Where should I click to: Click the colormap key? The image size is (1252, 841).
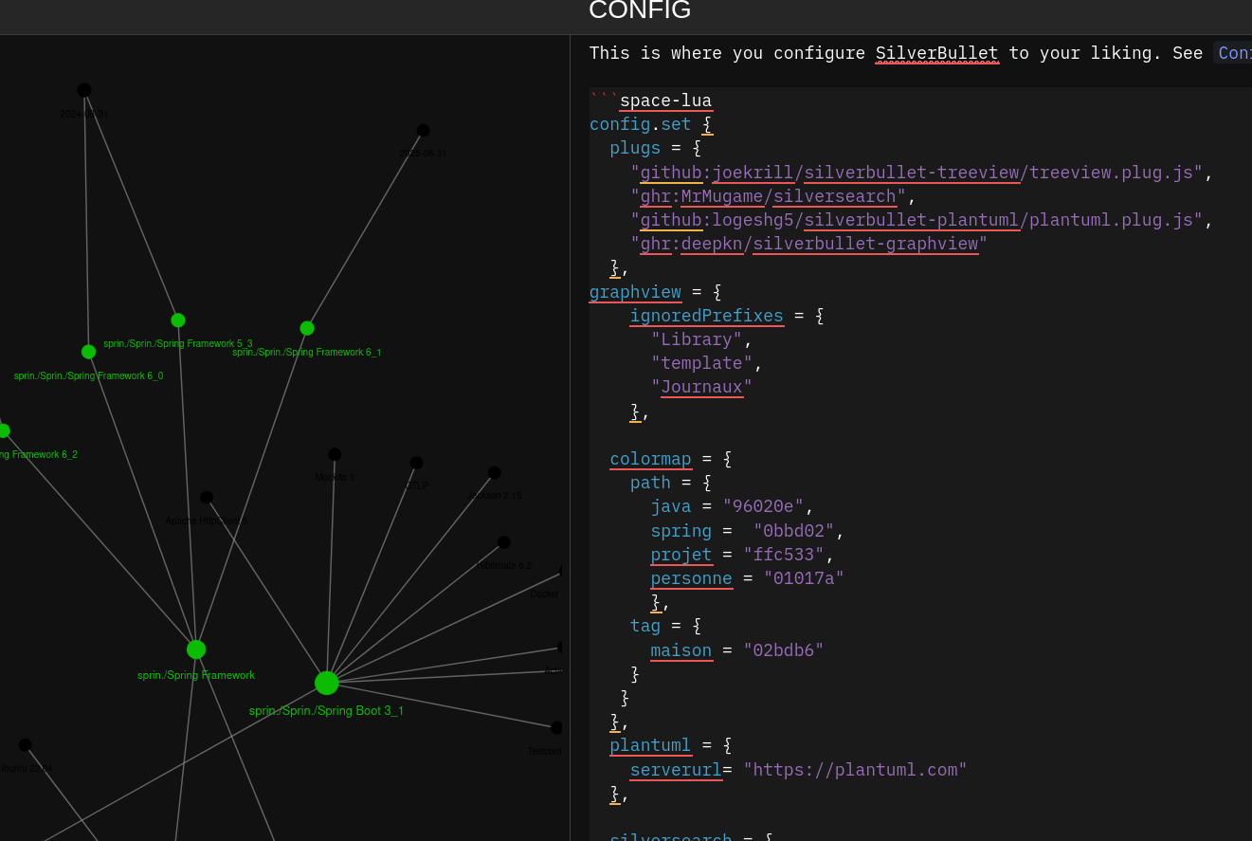pyautogui.click(x=650, y=459)
